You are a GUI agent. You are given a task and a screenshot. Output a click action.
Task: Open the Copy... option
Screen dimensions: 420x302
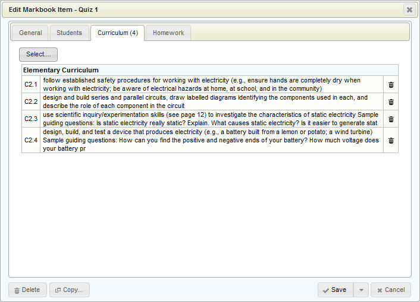(x=69, y=290)
